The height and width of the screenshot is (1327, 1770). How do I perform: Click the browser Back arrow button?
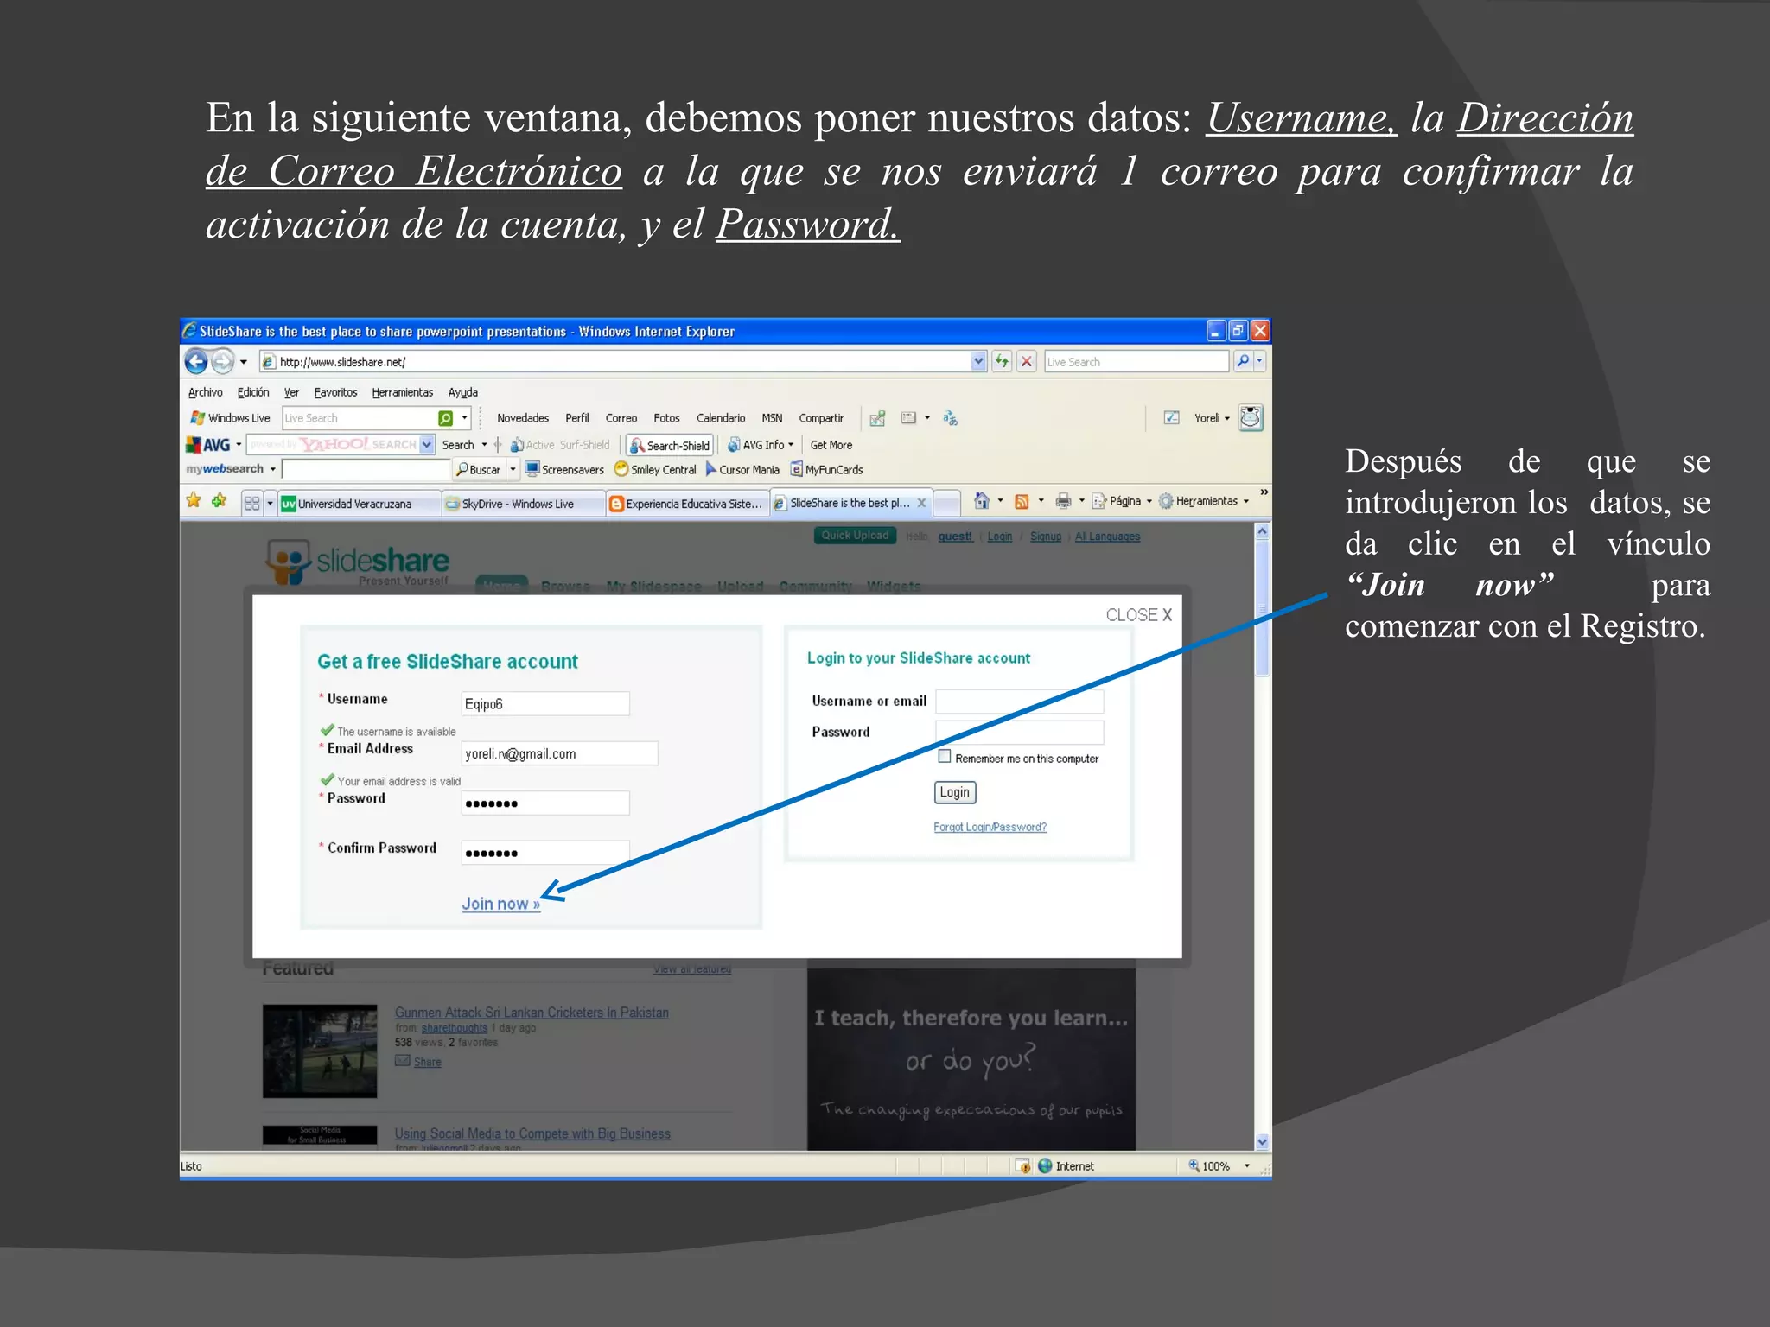coord(196,361)
